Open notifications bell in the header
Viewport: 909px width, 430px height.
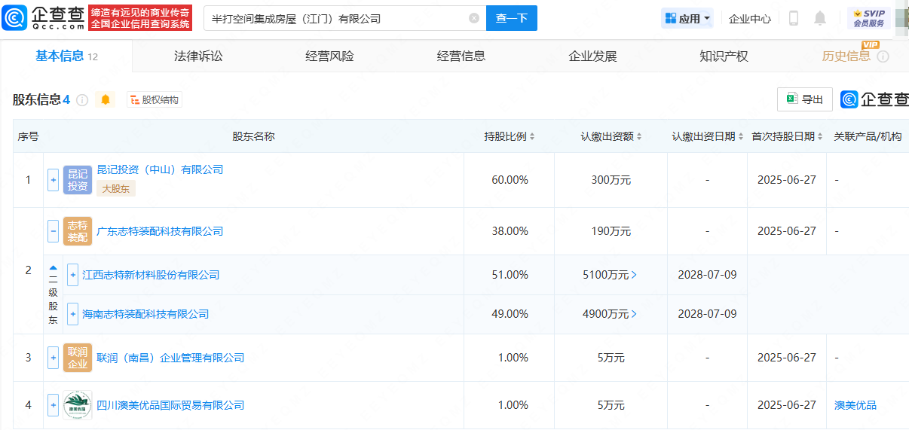click(x=820, y=18)
